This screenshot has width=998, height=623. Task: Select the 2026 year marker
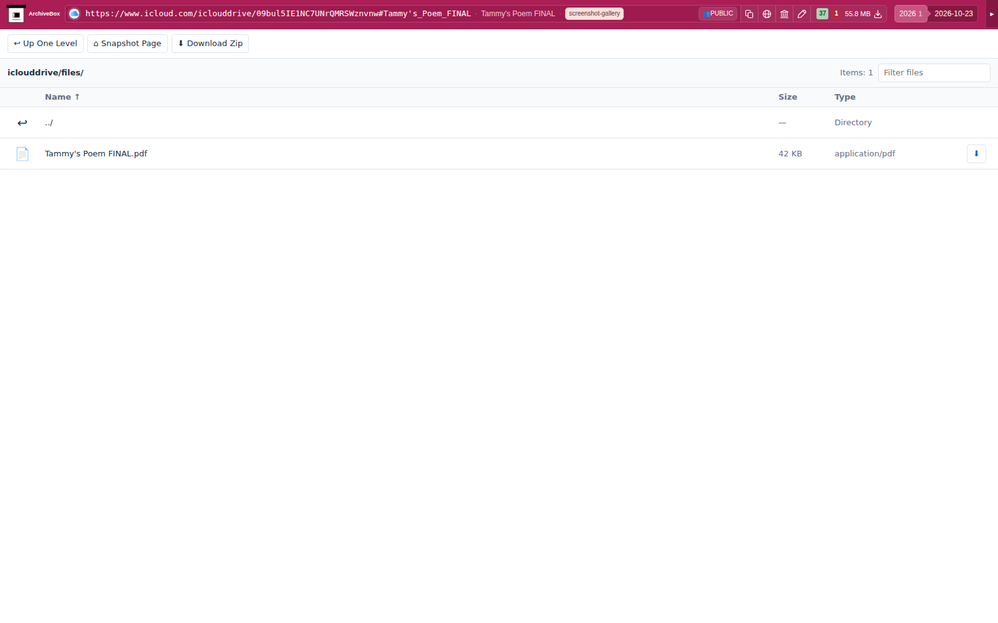click(910, 14)
